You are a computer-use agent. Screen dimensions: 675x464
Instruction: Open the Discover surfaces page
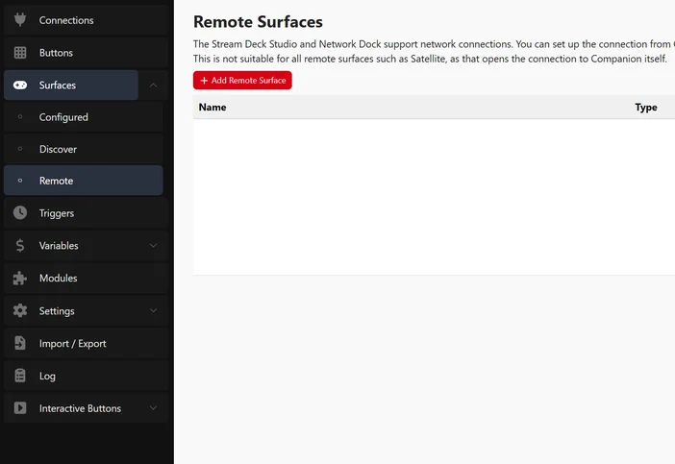58,150
